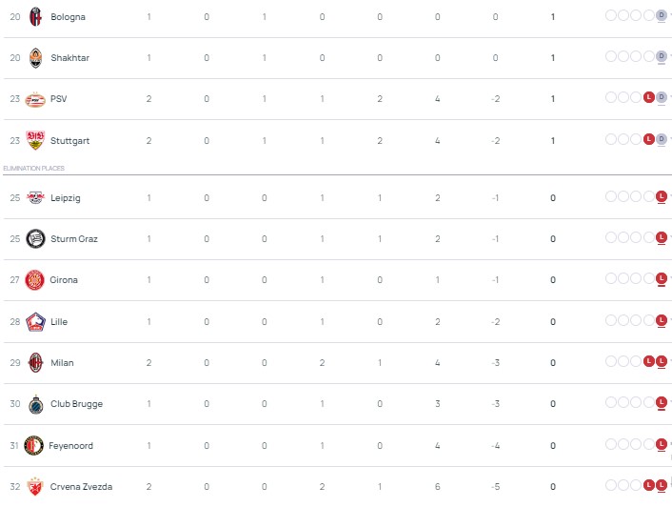Click the Sturm Graz club crest
Screen dimensions: 672x507
coord(35,238)
